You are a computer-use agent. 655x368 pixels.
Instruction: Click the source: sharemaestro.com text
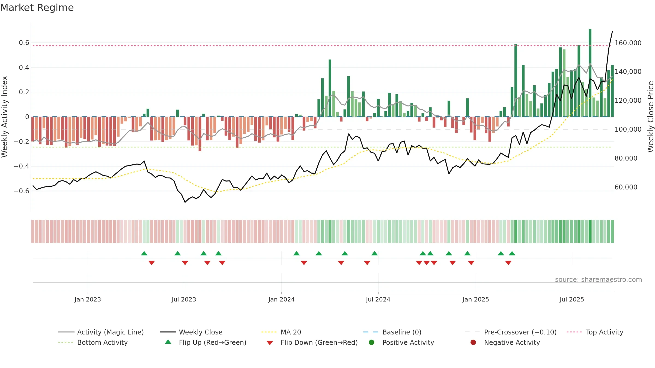599,280
